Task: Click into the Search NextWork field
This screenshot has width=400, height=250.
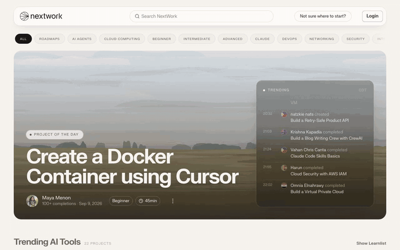Action: pyautogui.click(x=202, y=16)
